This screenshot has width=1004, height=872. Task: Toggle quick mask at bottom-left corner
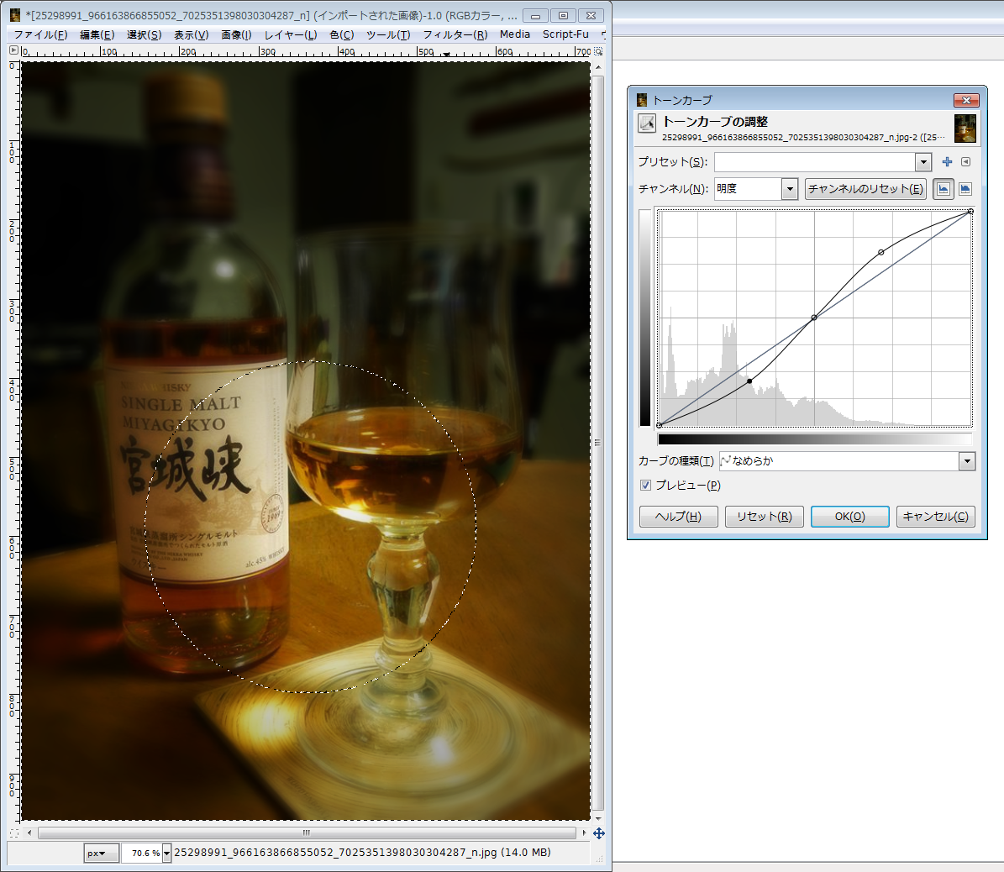(13, 833)
